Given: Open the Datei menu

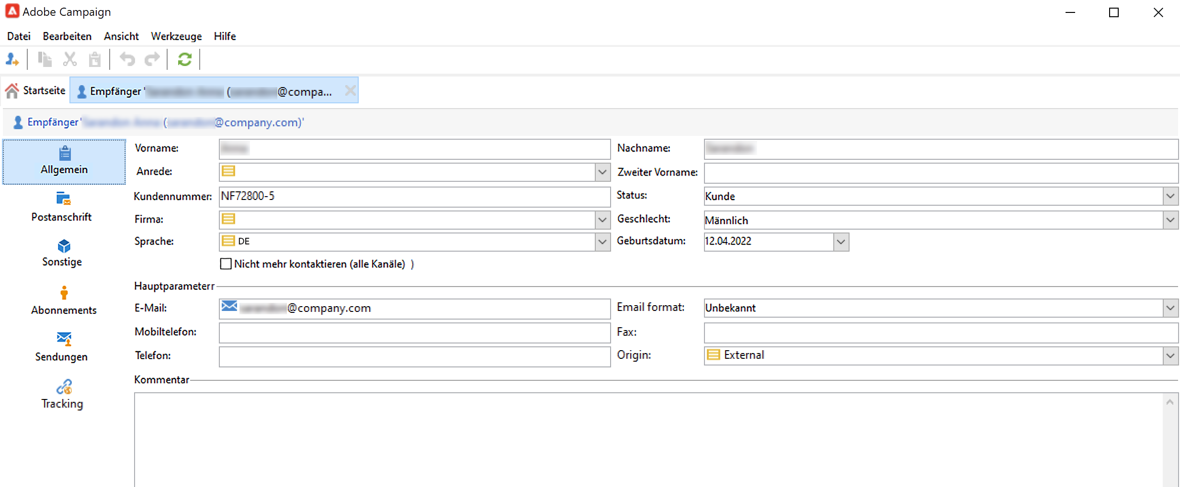Looking at the screenshot, I should click(x=19, y=36).
